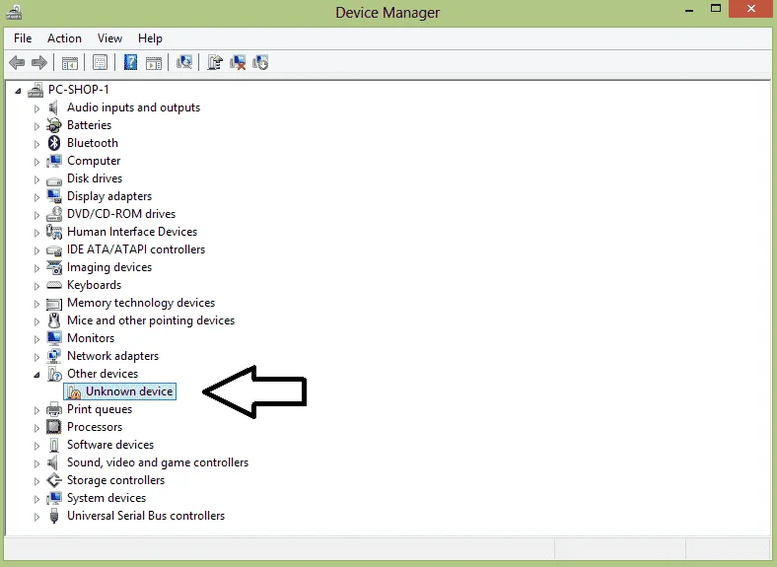
Task: Select the Other devices label
Action: tap(103, 373)
